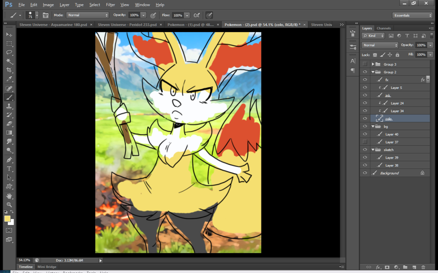Open the Essentials workspace dropdown

click(x=413, y=15)
